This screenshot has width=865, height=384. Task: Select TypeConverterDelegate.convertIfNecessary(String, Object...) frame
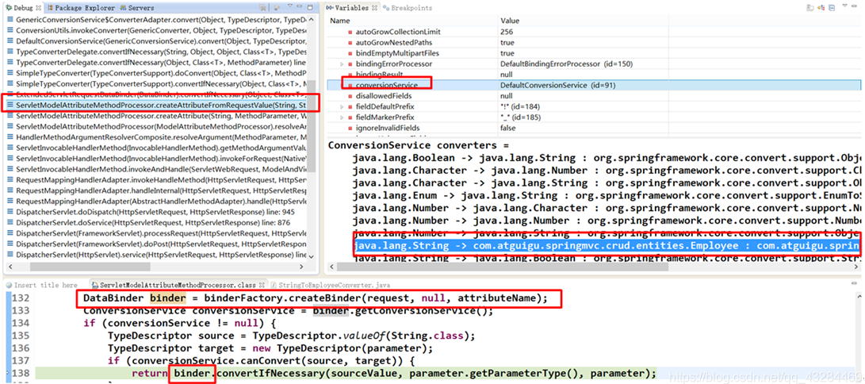click(x=157, y=52)
